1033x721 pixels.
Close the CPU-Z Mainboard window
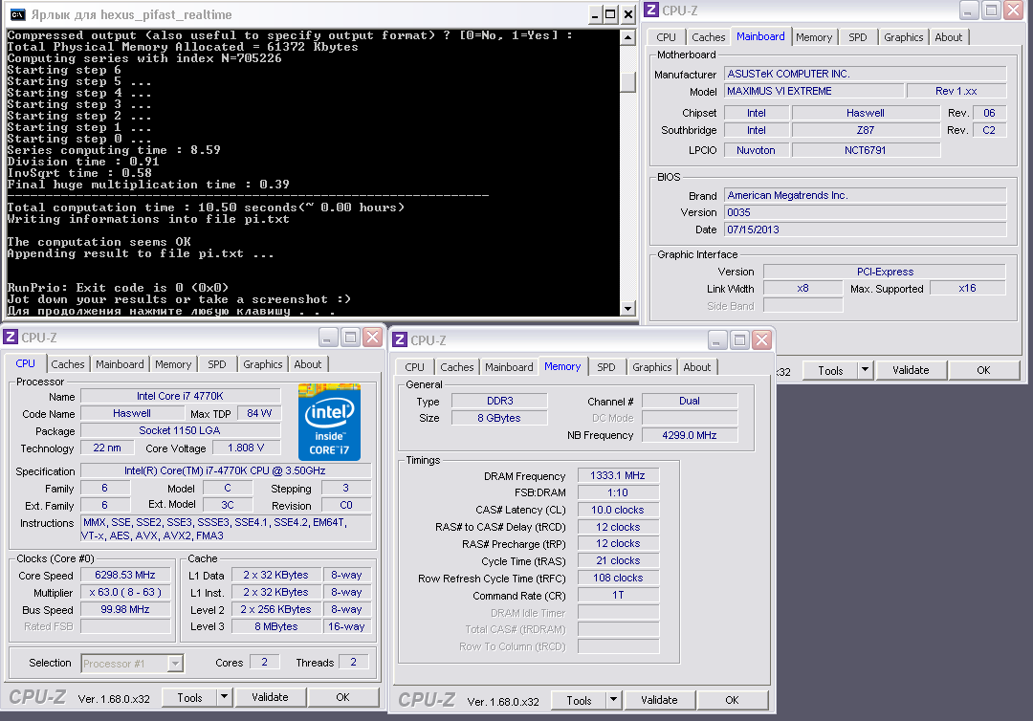pyautogui.click(x=1013, y=11)
